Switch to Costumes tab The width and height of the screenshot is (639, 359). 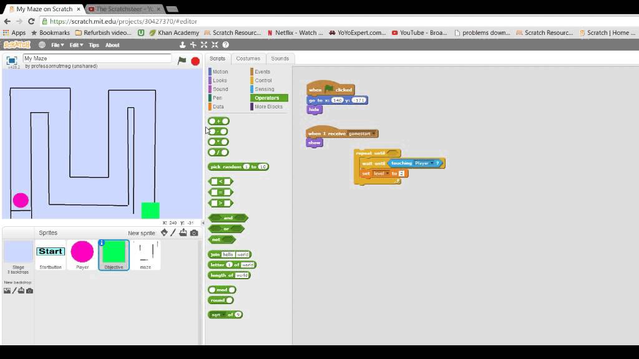click(248, 59)
